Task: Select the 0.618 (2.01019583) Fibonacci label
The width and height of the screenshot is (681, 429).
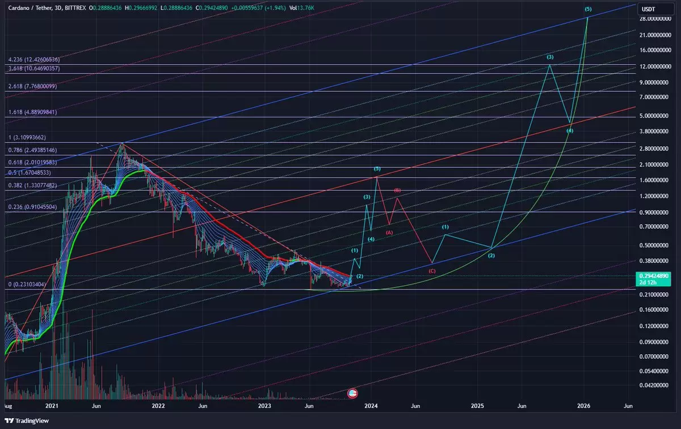Action: (x=32, y=163)
